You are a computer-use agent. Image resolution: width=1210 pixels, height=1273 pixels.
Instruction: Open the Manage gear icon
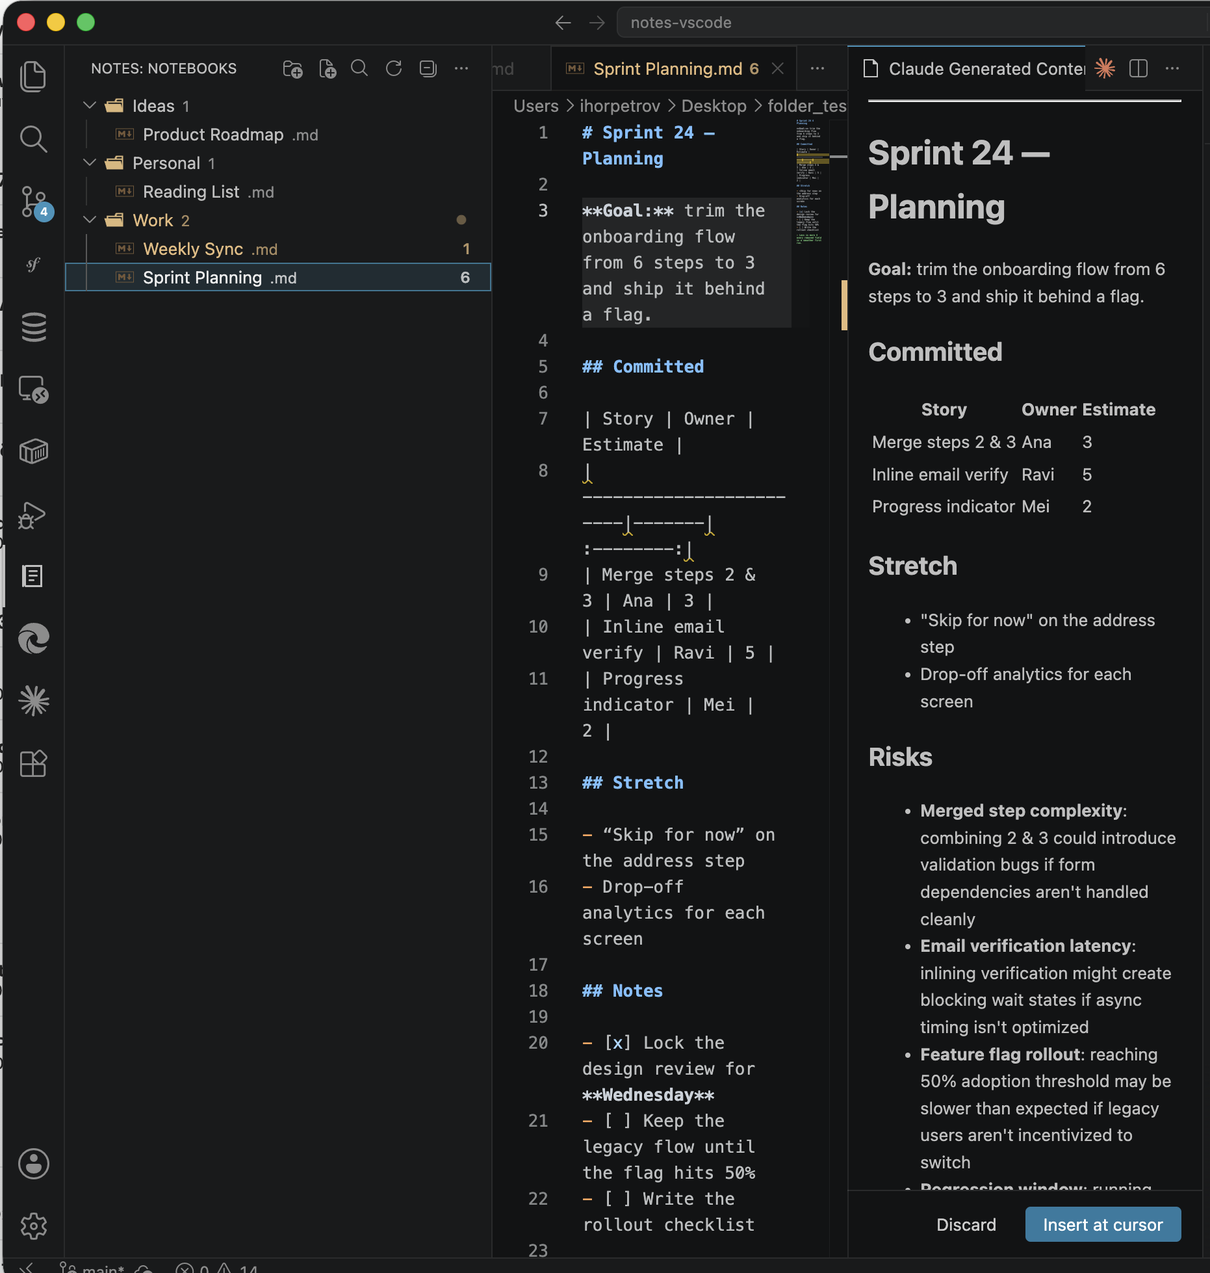(x=33, y=1226)
